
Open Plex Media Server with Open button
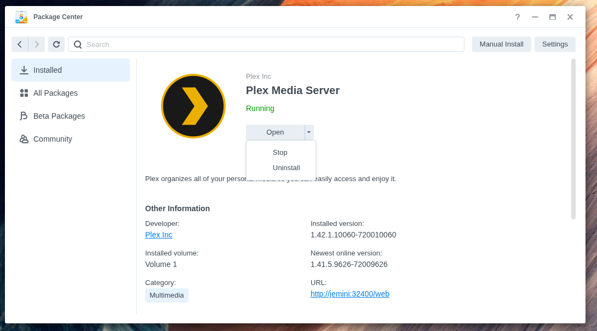tap(275, 132)
